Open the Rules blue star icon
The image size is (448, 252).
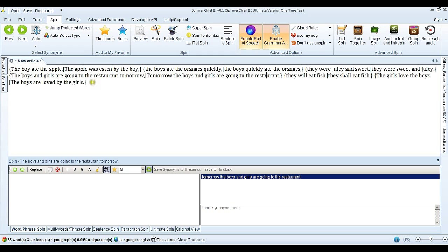(122, 30)
